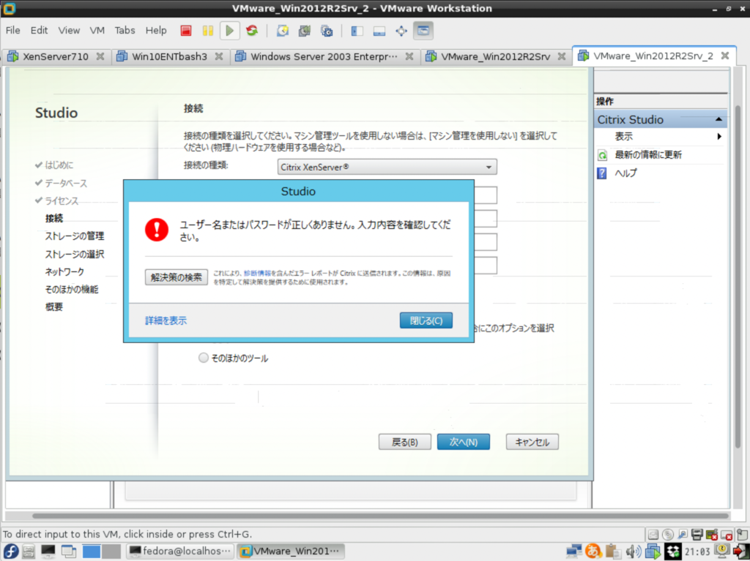Click the volume speaker tray icon
The height and width of the screenshot is (561, 750).
point(634,551)
